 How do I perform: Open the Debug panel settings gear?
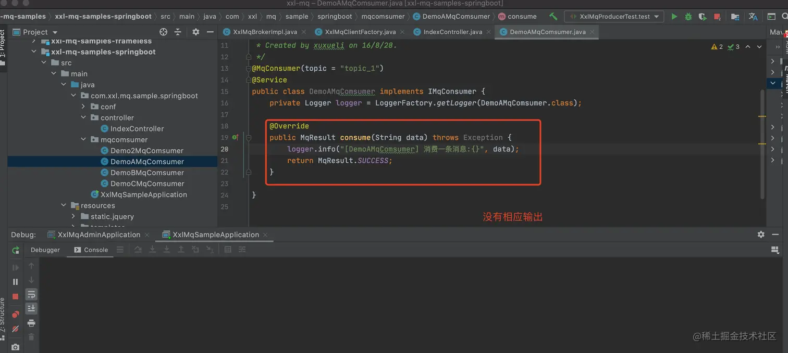point(761,234)
